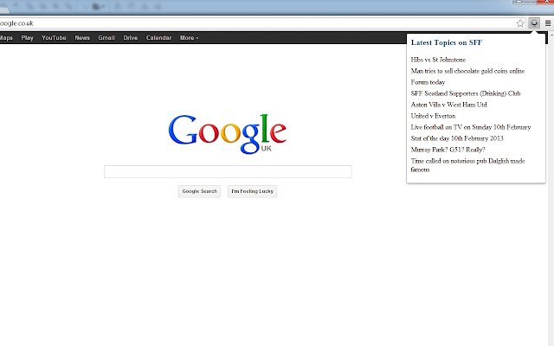
Task: Open Live football on TV Sunday topic
Action: (x=471, y=127)
